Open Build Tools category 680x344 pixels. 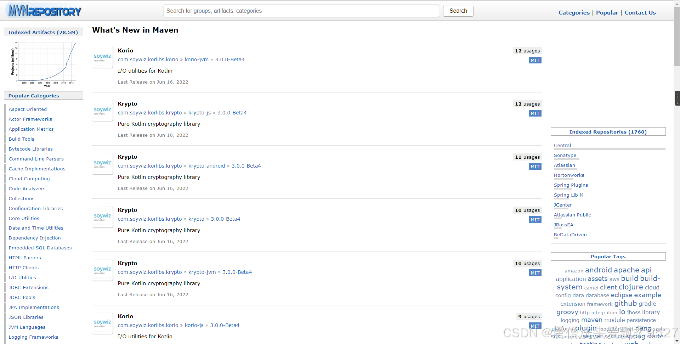(x=21, y=139)
